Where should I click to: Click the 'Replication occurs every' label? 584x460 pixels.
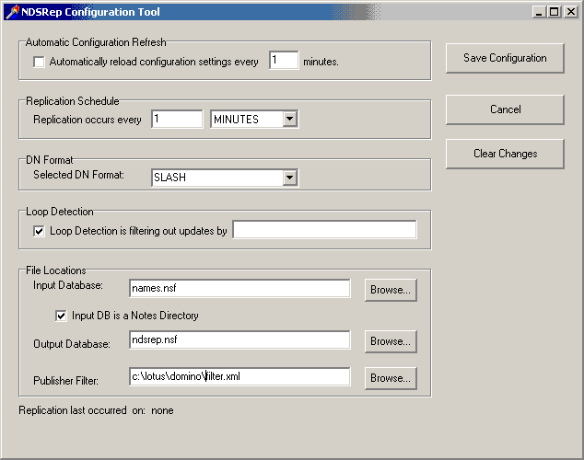click(x=88, y=120)
